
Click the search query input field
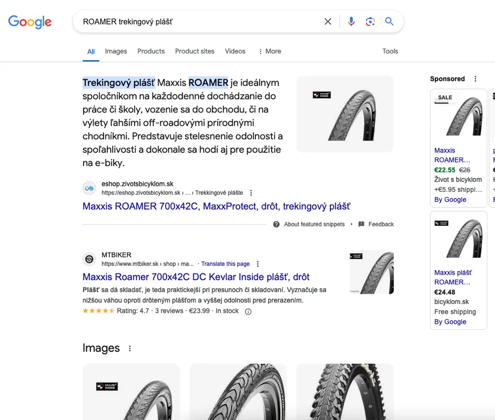(197, 22)
